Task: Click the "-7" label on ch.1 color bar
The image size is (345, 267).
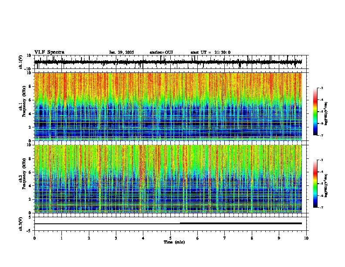Action: (321, 135)
